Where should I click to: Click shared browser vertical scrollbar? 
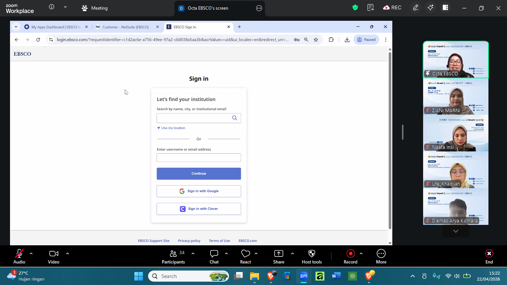pyautogui.click(x=390, y=141)
